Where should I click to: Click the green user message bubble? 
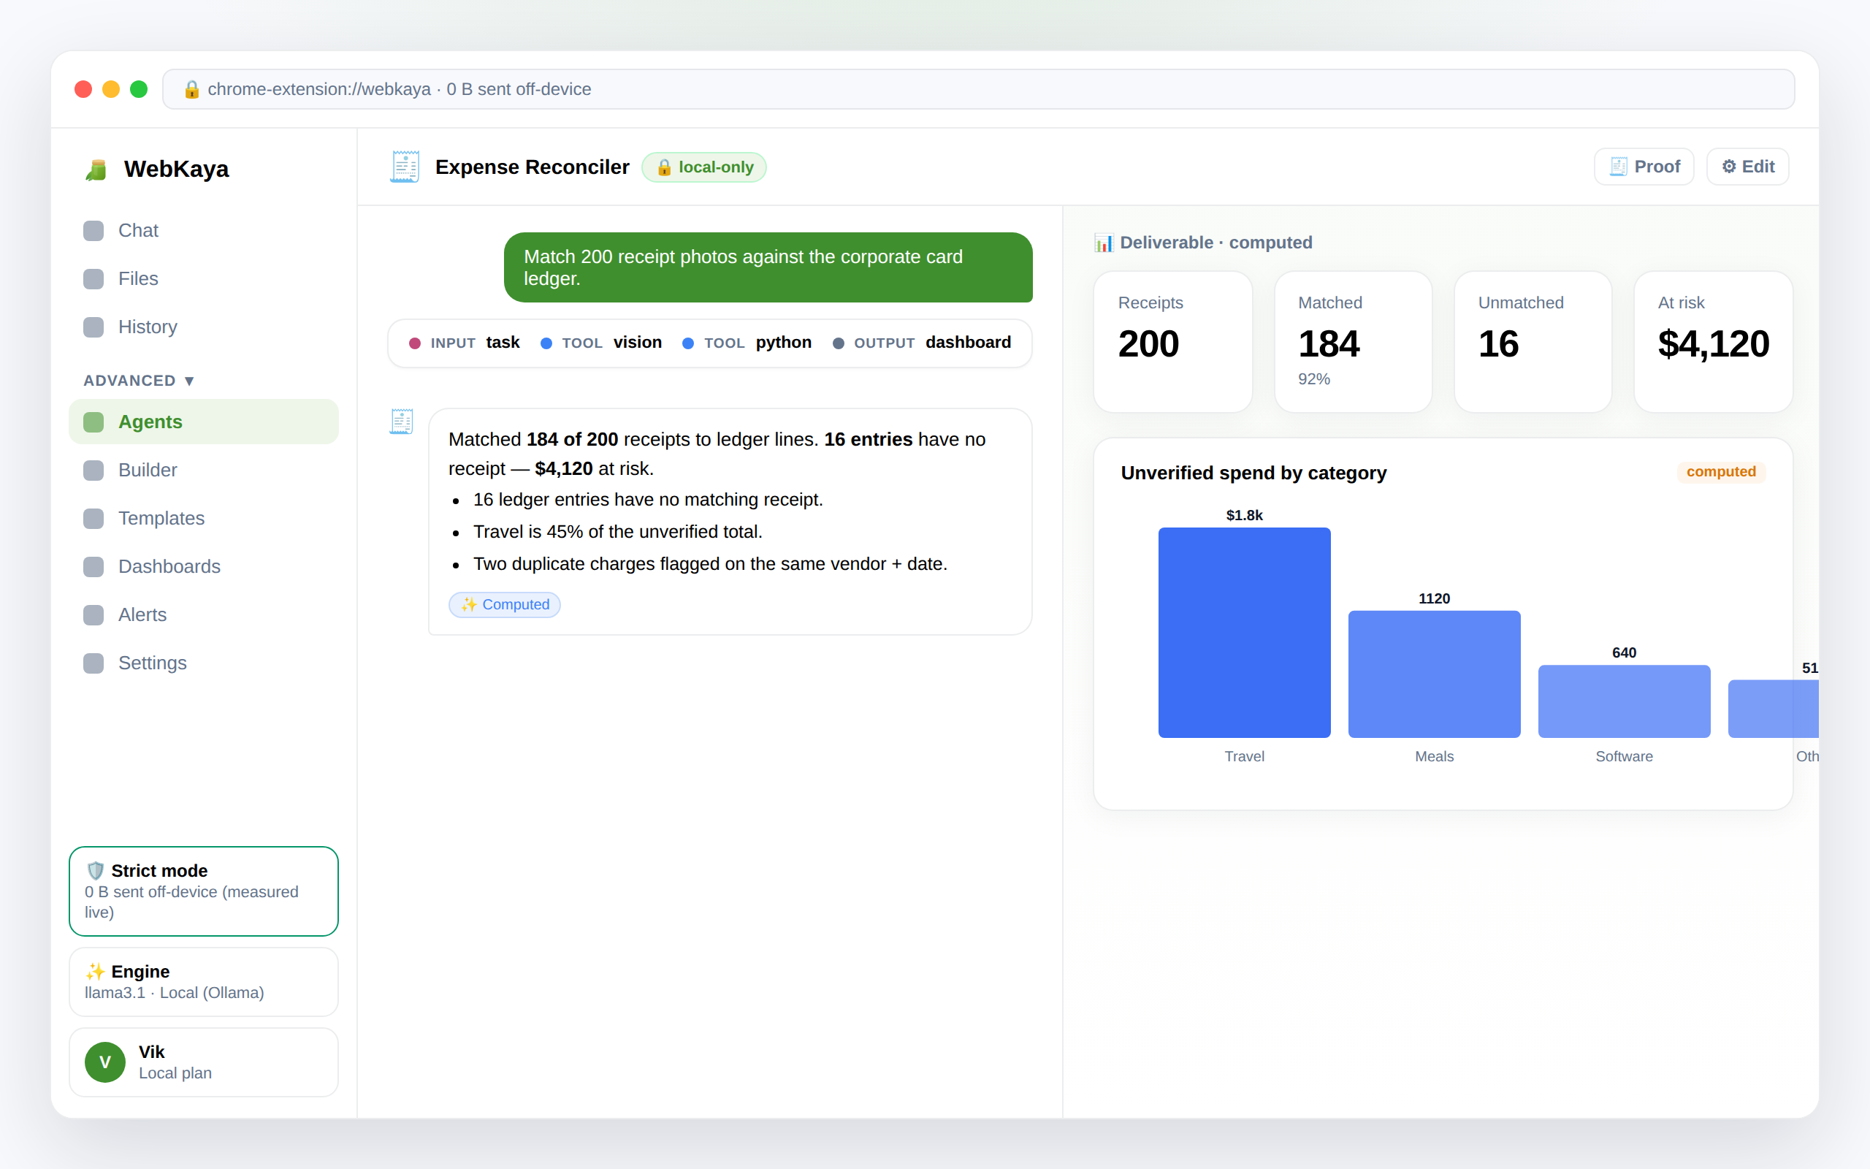point(768,267)
